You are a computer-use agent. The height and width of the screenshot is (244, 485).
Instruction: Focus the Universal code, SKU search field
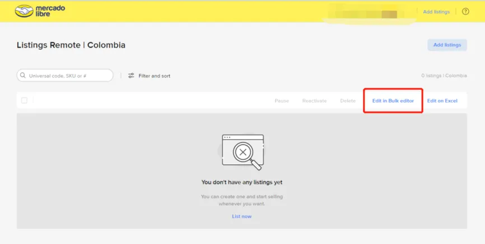pyautogui.click(x=65, y=76)
